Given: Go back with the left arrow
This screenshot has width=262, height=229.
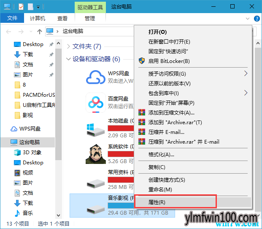Looking at the screenshot, I should [x=8, y=31].
